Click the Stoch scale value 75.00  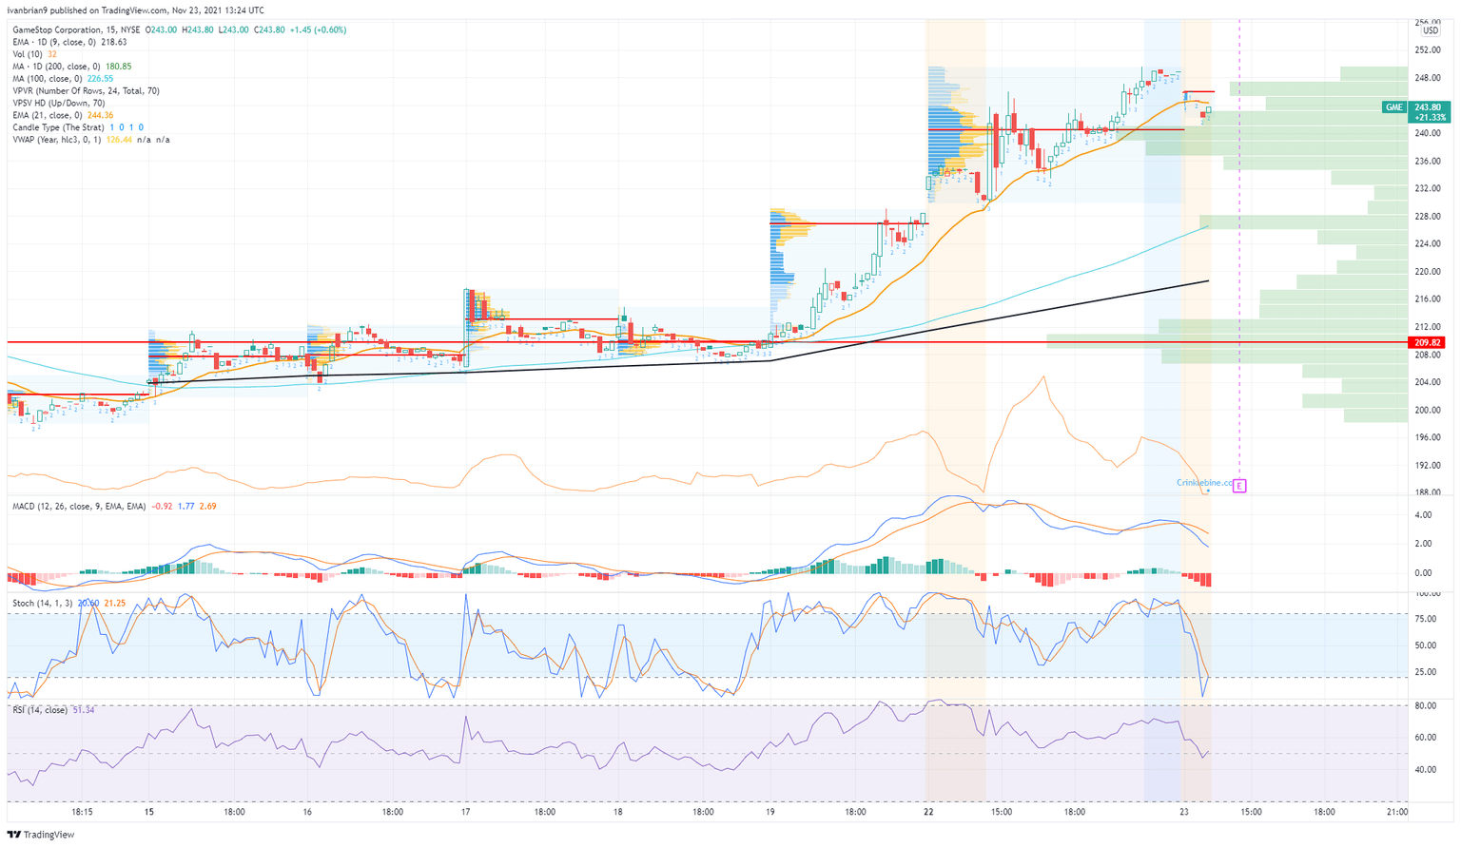click(x=1426, y=619)
